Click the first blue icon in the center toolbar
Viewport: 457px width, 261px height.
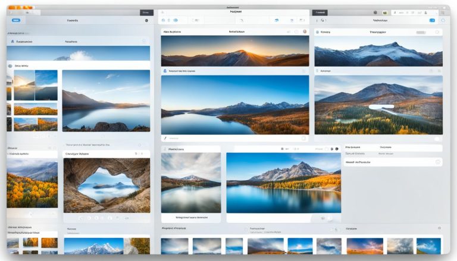point(163,20)
